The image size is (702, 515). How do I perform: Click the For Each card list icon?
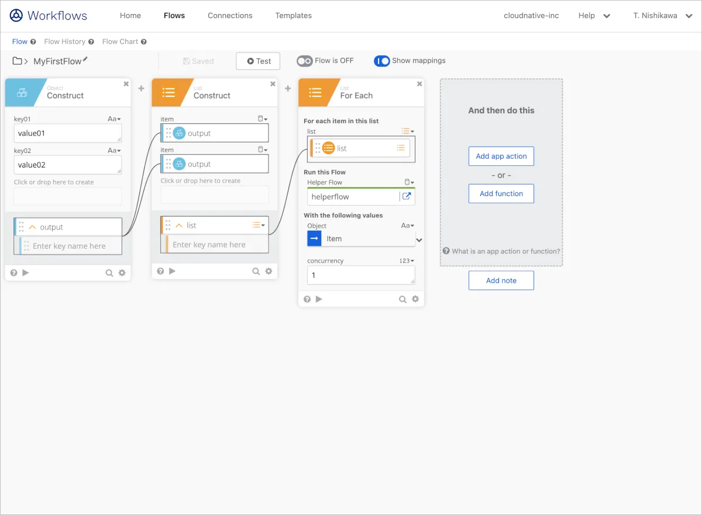[315, 92]
